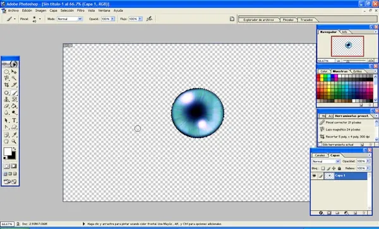
Task: Open Explorador de archivos palette tab
Action: pyautogui.click(x=258, y=20)
